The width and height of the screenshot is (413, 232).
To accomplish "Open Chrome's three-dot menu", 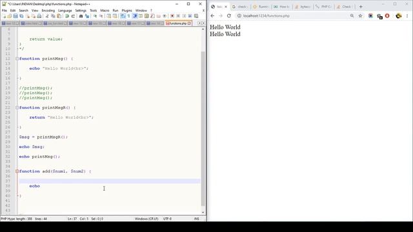I will [x=407, y=15].
